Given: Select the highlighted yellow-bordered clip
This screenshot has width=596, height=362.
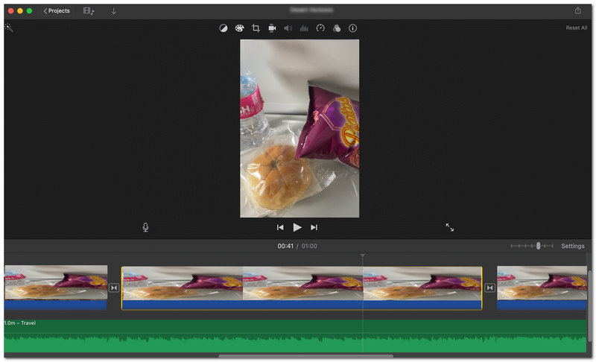Looking at the screenshot, I should tap(302, 288).
